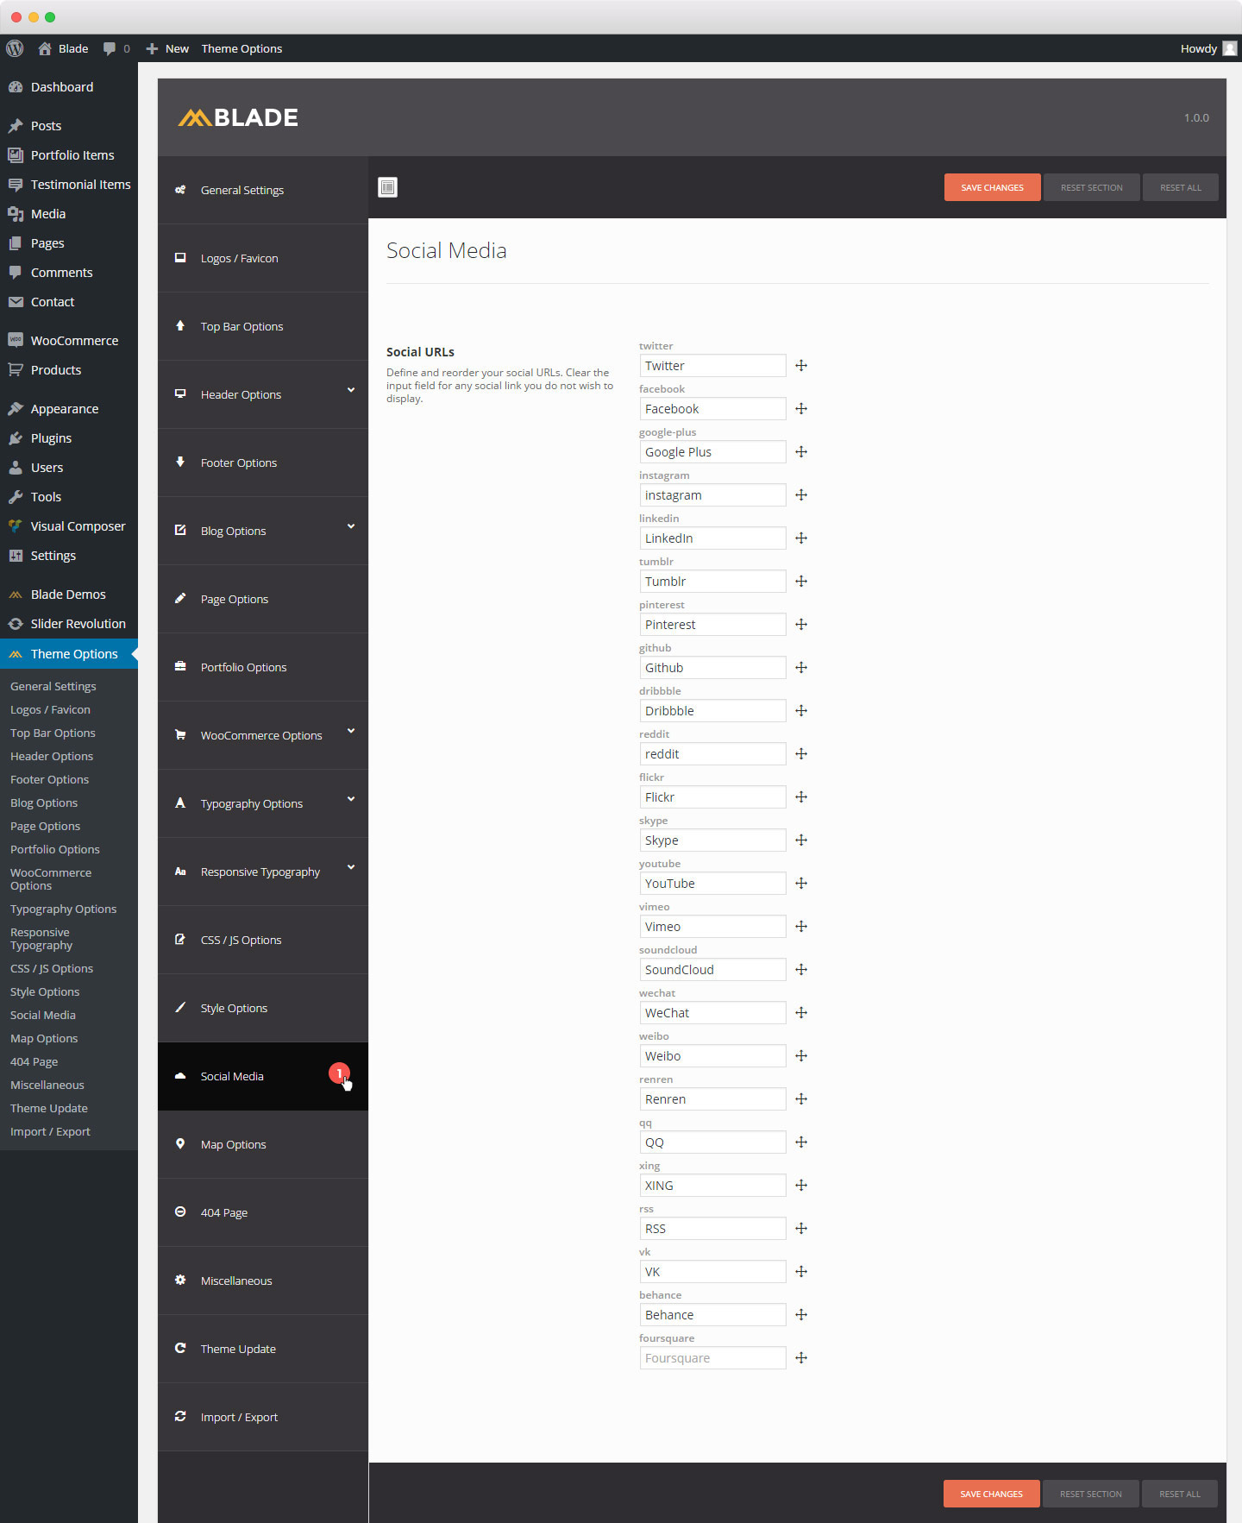Click the drag handle next to Twitter field
This screenshot has width=1242, height=1523.
pos(801,366)
